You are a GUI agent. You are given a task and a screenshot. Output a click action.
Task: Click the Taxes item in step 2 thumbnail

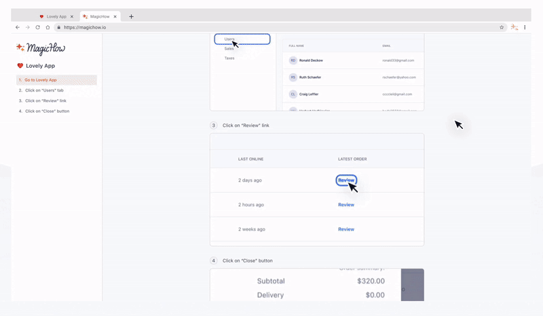pos(229,58)
